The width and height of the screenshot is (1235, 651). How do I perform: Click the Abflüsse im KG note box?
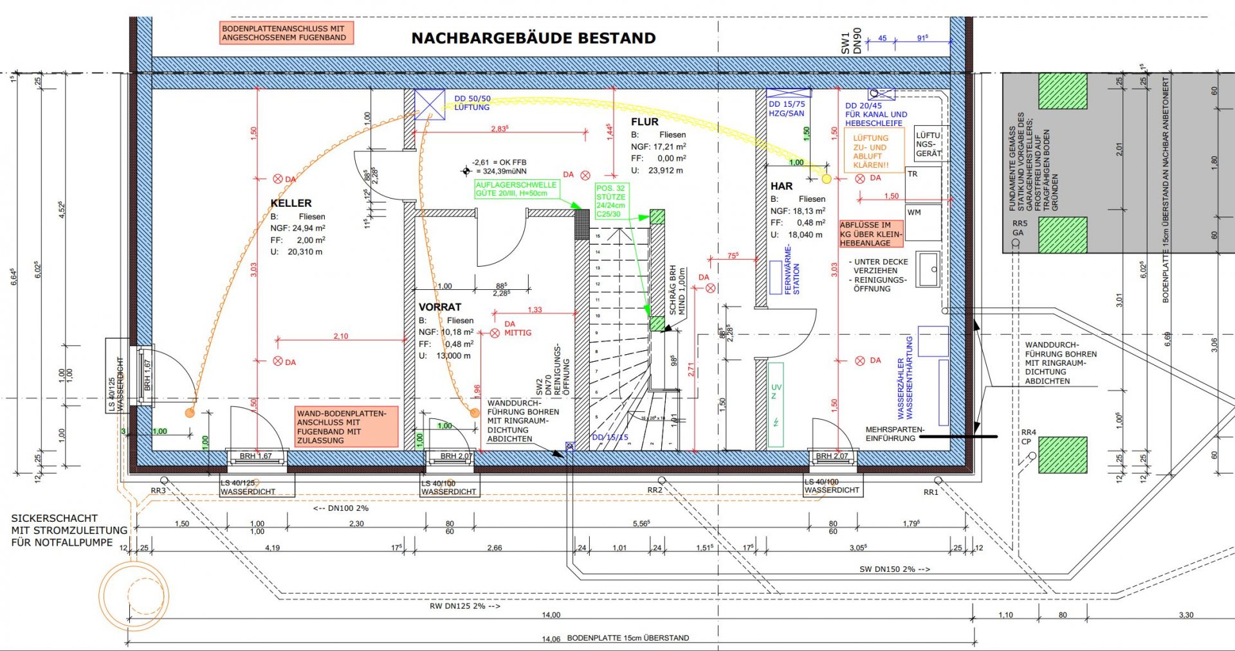coord(871,234)
